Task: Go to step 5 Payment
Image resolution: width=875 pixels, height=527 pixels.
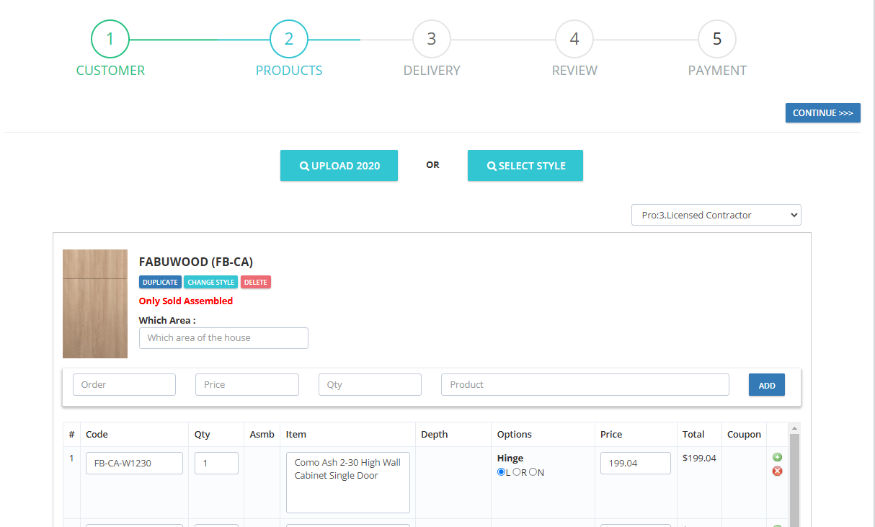Action: coord(717,39)
